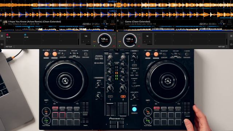The height and width of the screenshot is (131, 233).
Task: Click deck 1 elapsed time 01:25.4
Action: 95,24
